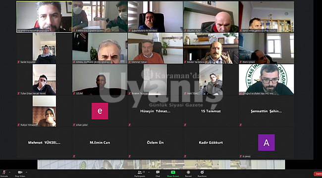Click muted mic icon on 15 Temmuz tile
This screenshot has height=178, width=322.
click(185, 125)
